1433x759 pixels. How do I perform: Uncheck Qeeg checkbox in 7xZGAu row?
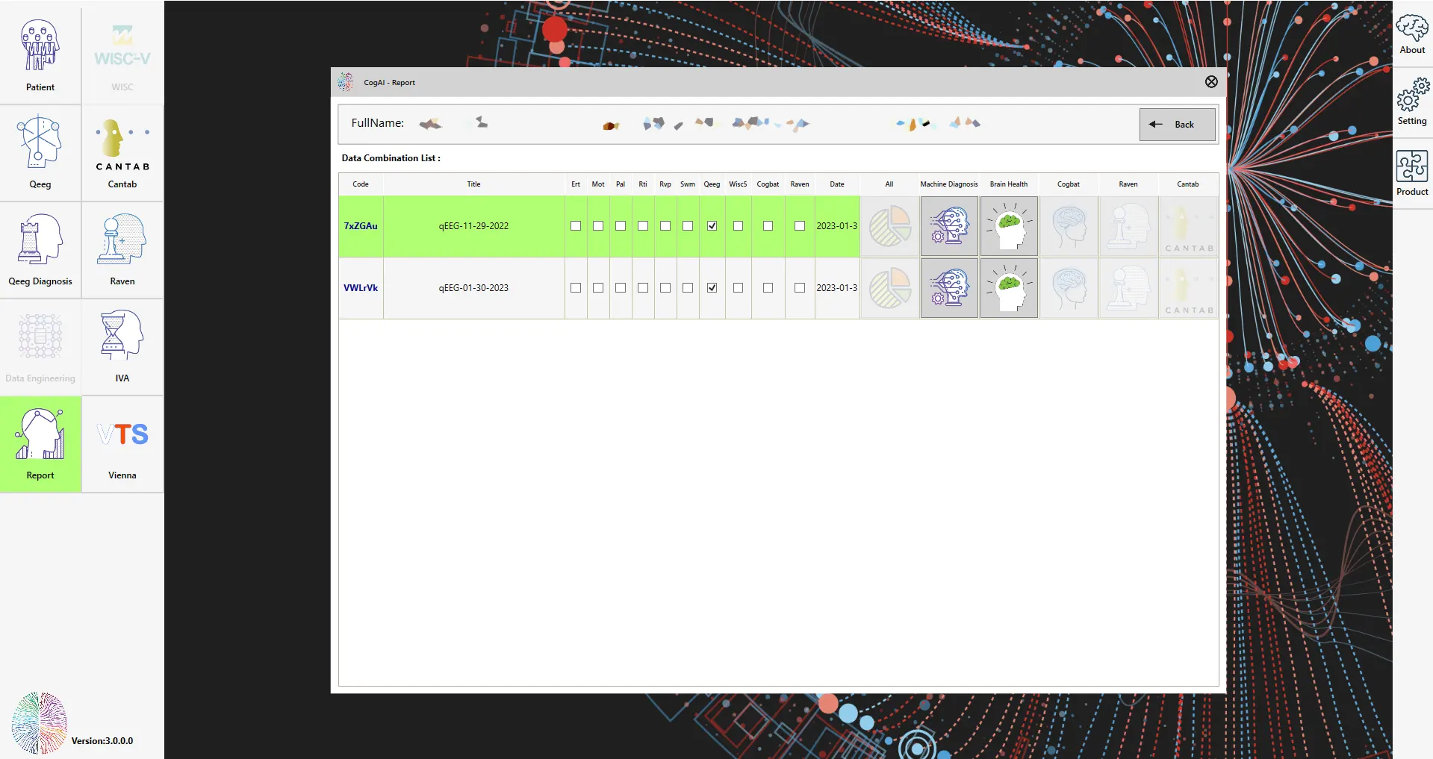(712, 226)
